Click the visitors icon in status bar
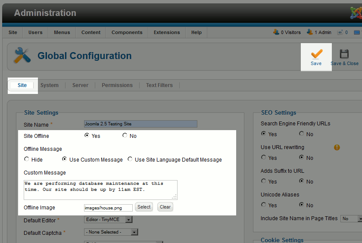 point(276,32)
